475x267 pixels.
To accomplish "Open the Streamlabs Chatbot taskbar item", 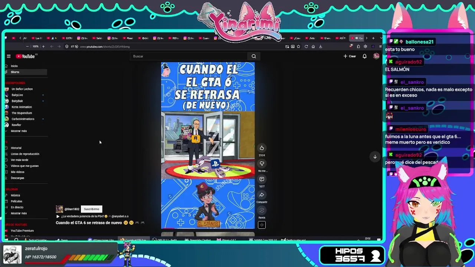I will pyautogui.click(x=198, y=240).
